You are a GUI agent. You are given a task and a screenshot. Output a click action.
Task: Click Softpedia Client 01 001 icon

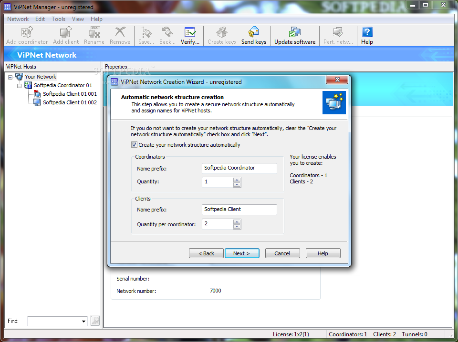(x=37, y=94)
